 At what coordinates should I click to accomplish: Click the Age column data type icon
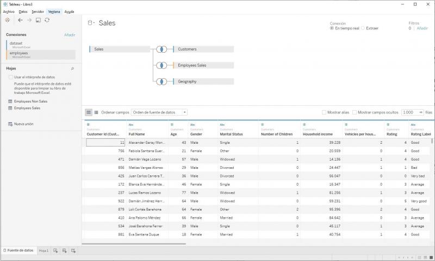click(x=172, y=125)
